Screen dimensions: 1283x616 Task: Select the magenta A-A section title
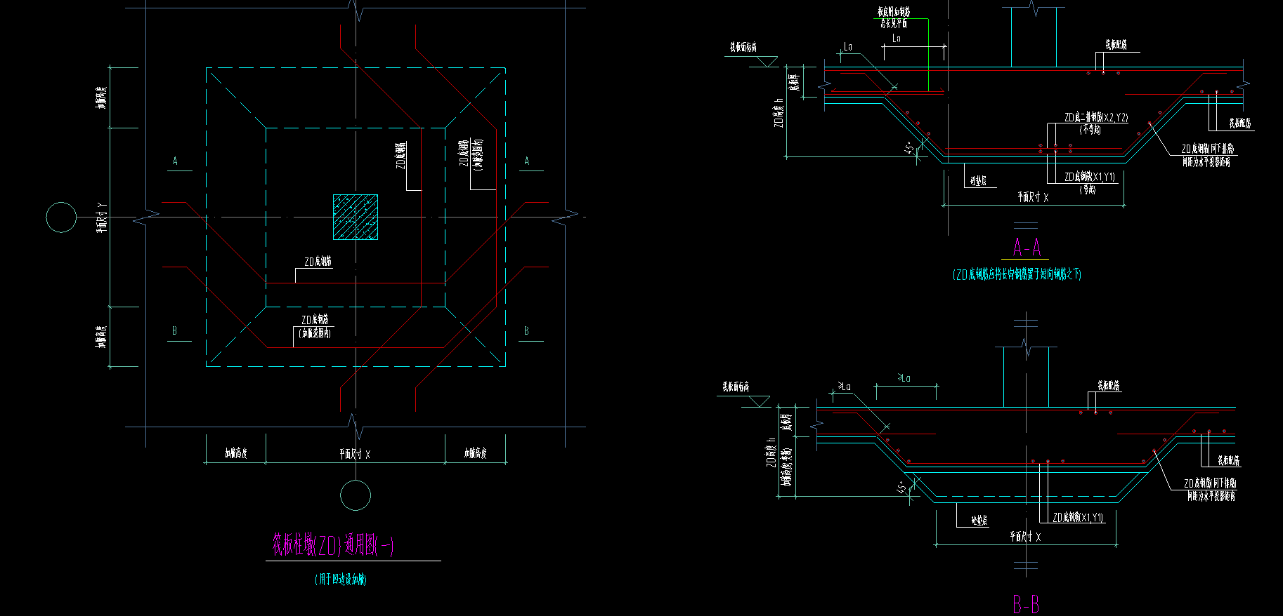click(1027, 247)
